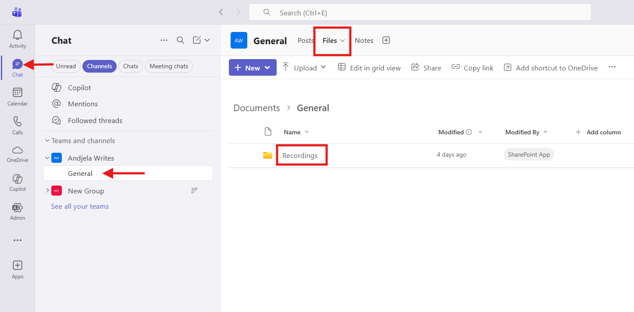Switch to the Notes tab
Screen dimensions: 634x312
pyautogui.click(x=364, y=41)
